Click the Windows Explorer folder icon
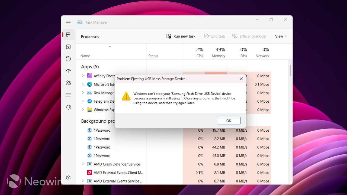The height and width of the screenshot is (195, 347). click(89, 110)
